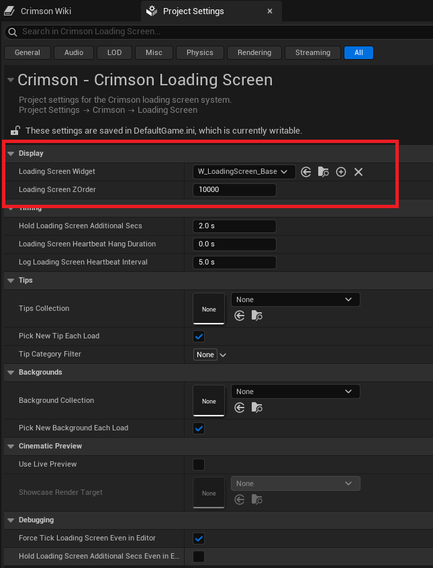
Task: Select the All filter button
Action: [x=358, y=52]
